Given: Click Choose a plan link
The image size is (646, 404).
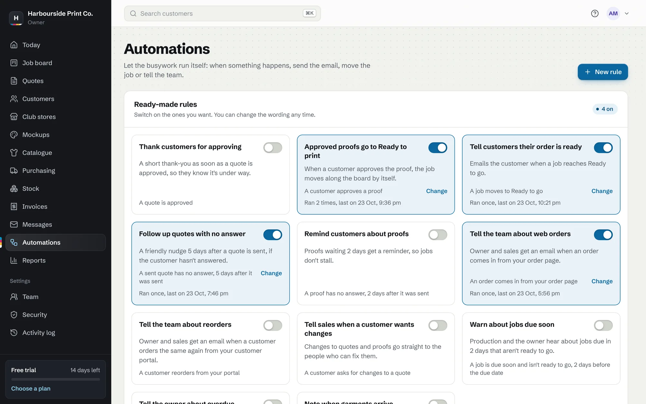Looking at the screenshot, I should [x=31, y=388].
